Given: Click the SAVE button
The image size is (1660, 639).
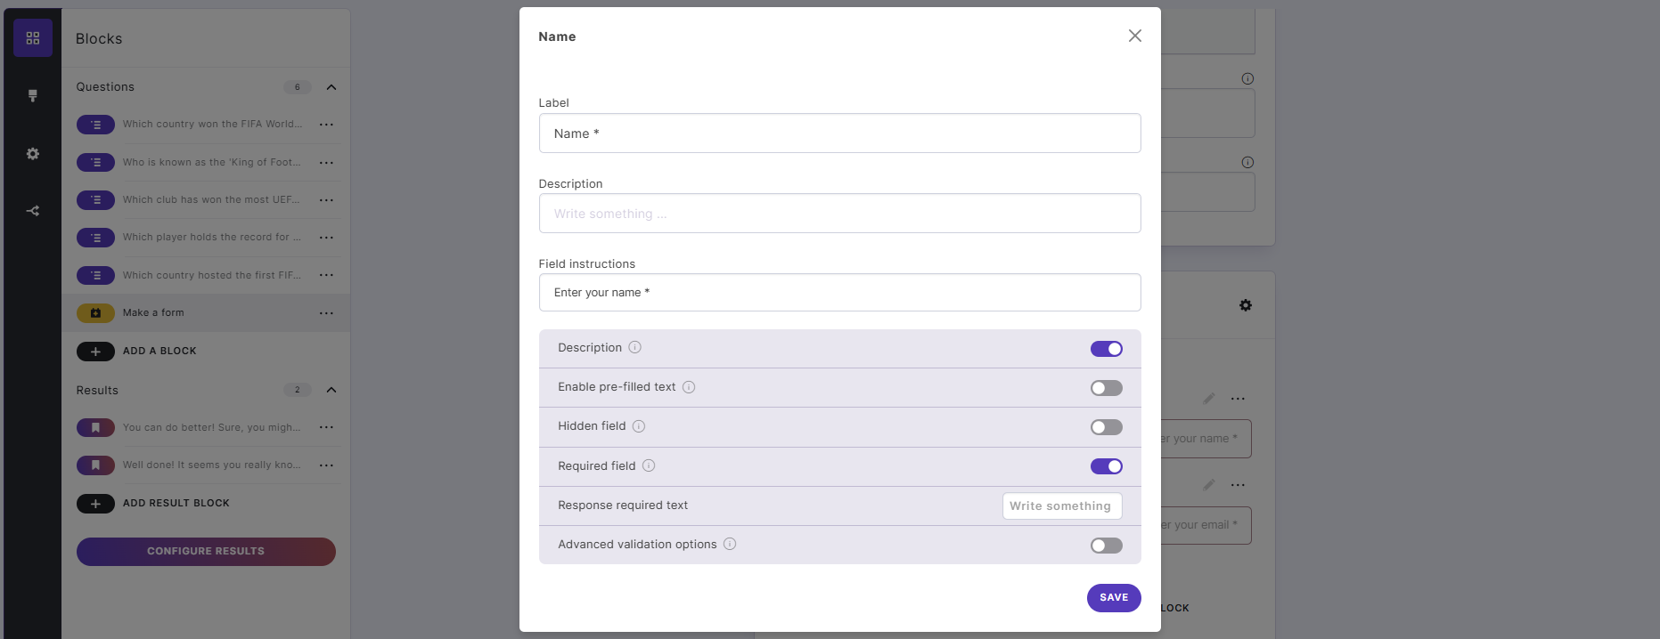Looking at the screenshot, I should click(x=1113, y=597).
